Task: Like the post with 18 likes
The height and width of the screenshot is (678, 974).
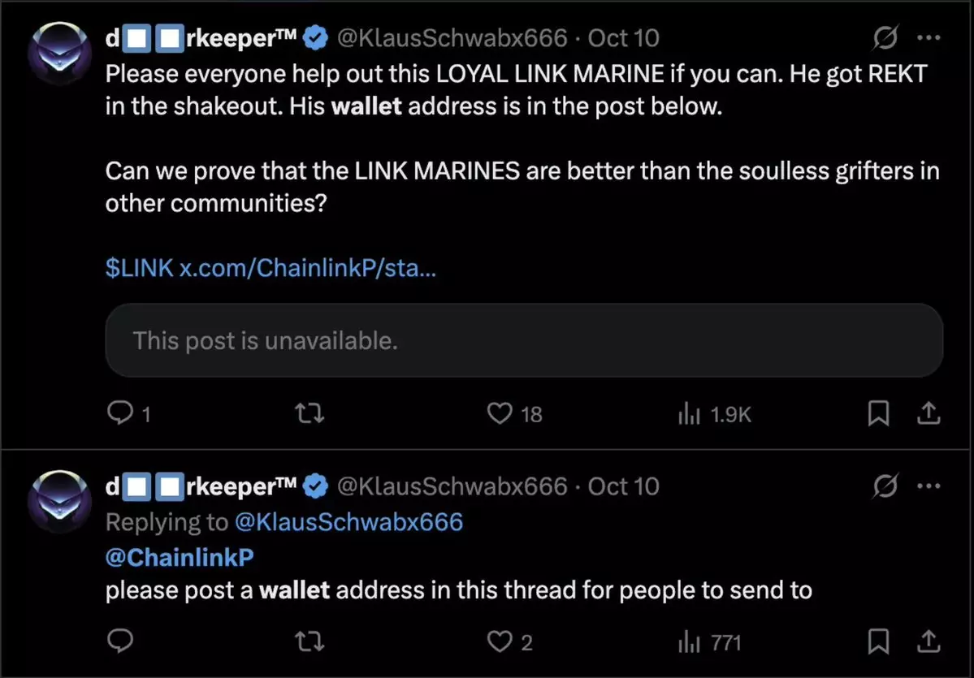Action: (499, 414)
